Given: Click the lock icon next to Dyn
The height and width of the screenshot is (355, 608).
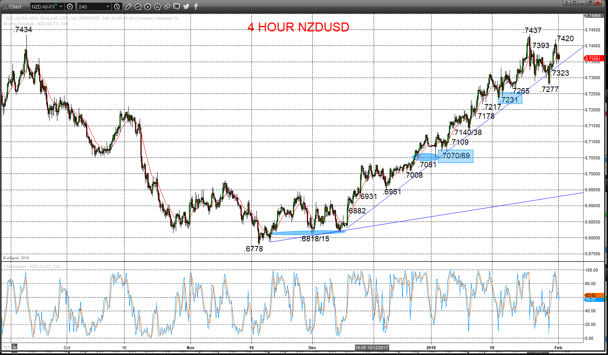Looking at the screenshot, I should coord(14,346).
